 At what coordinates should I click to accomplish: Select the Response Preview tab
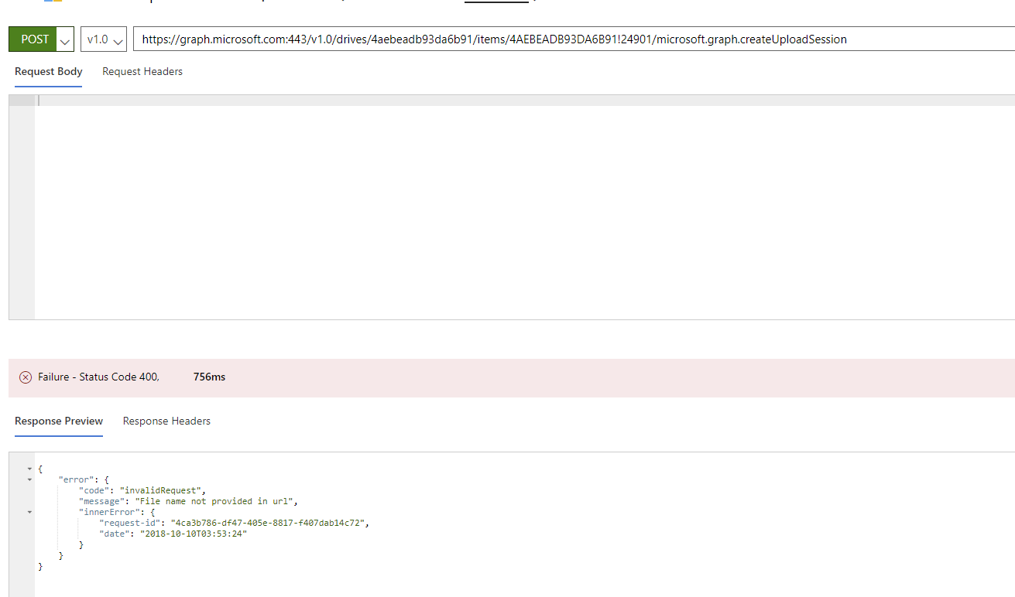click(58, 421)
